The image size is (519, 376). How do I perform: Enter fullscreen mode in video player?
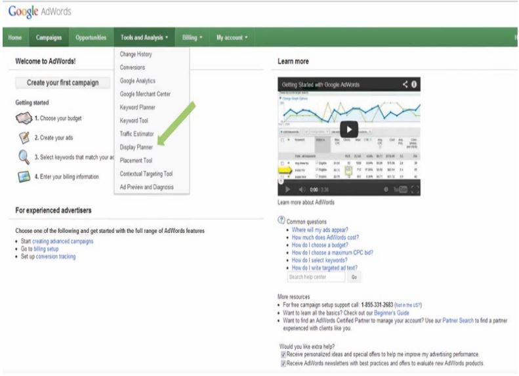(x=415, y=190)
